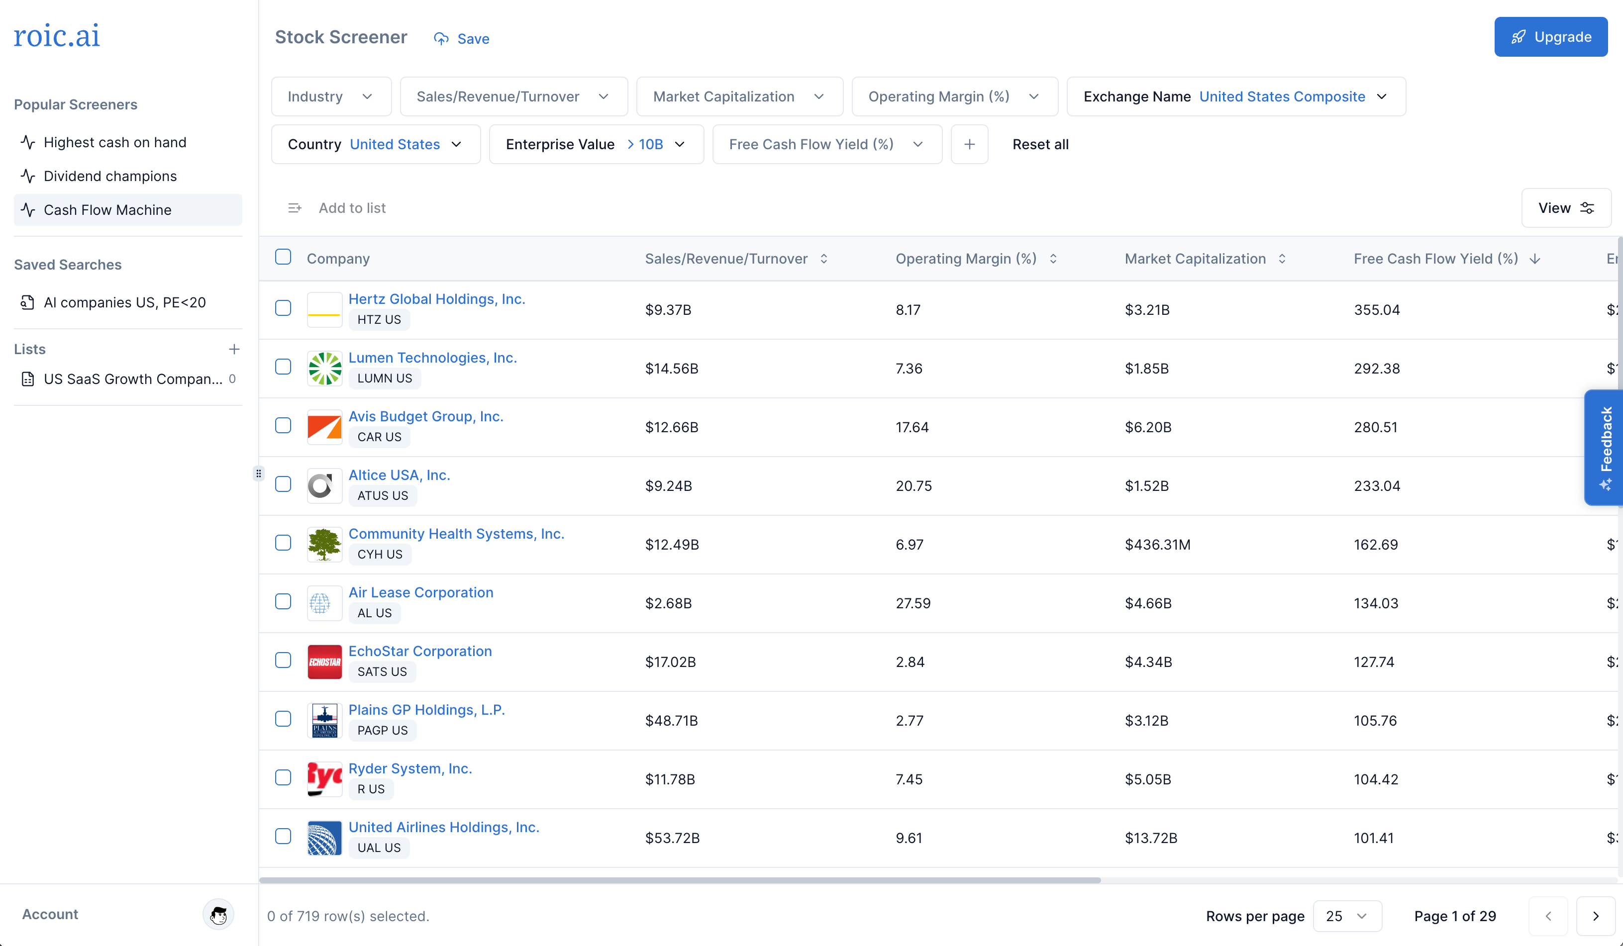
Task: Select the EchoStar Corporation row checkbox
Action: (283, 660)
